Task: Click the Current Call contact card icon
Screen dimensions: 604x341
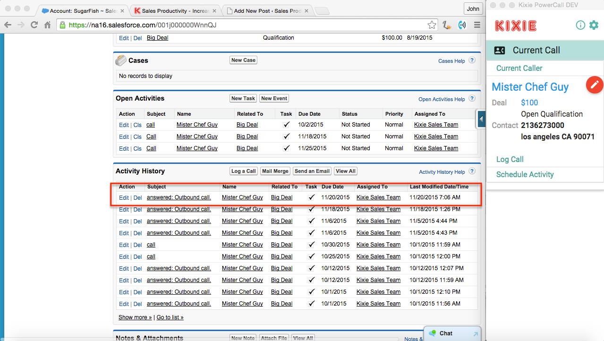Action: (500, 50)
